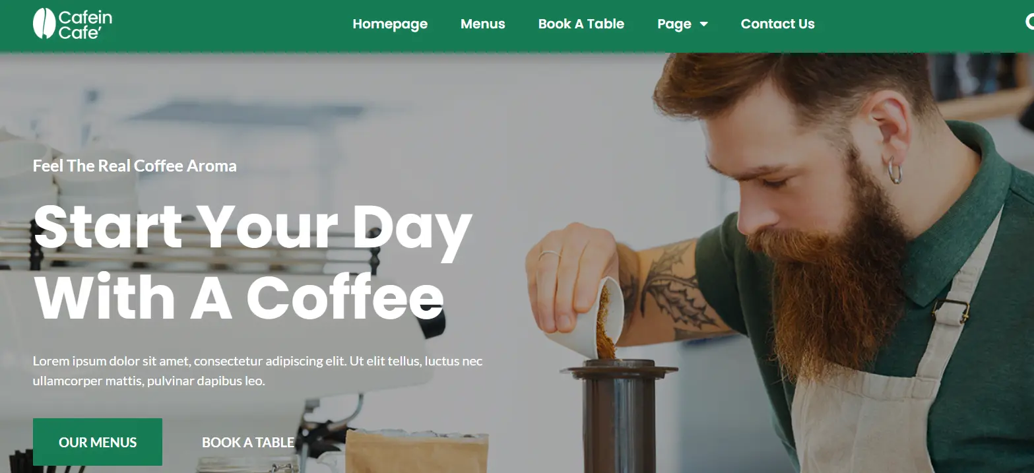This screenshot has width=1034, height=473.
Task: Click the green OUR MENUS button
Action: point(98,442)
